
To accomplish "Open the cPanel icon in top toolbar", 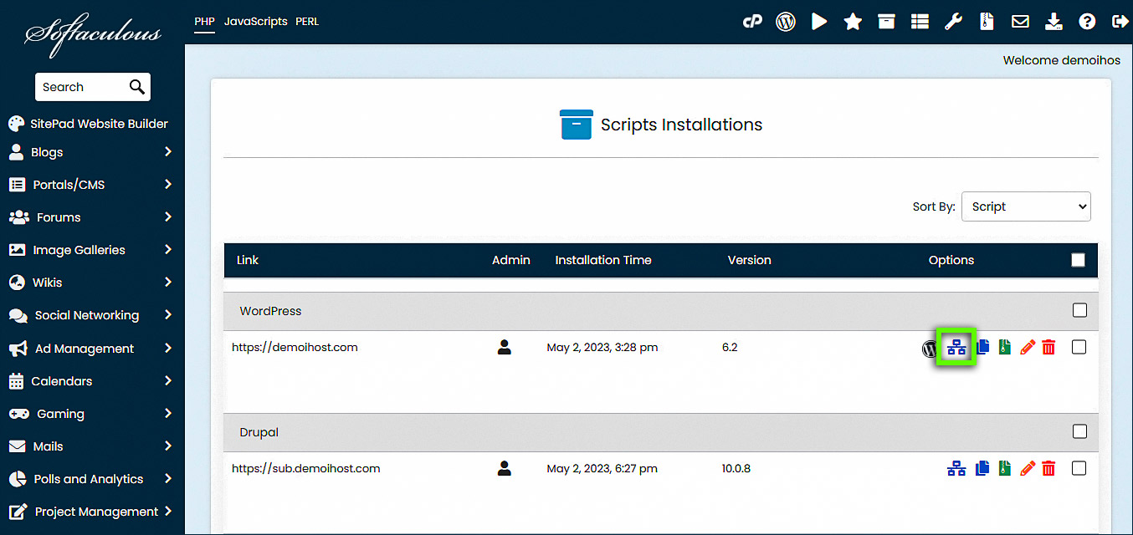I will pos(752,21).
